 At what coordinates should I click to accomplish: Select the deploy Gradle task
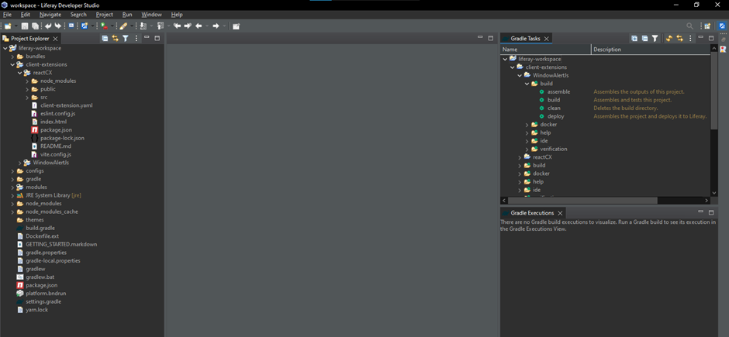[x=555, y=116]
